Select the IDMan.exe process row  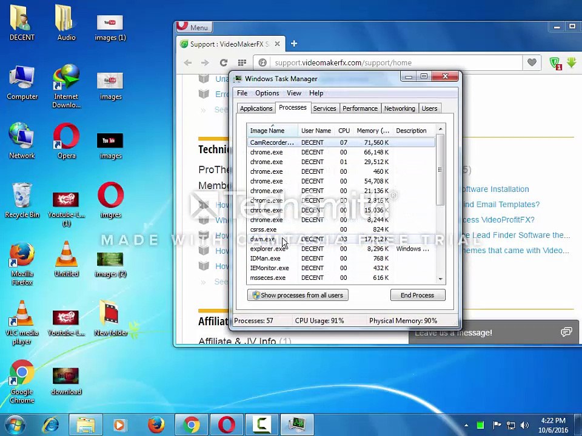[341, 259]
